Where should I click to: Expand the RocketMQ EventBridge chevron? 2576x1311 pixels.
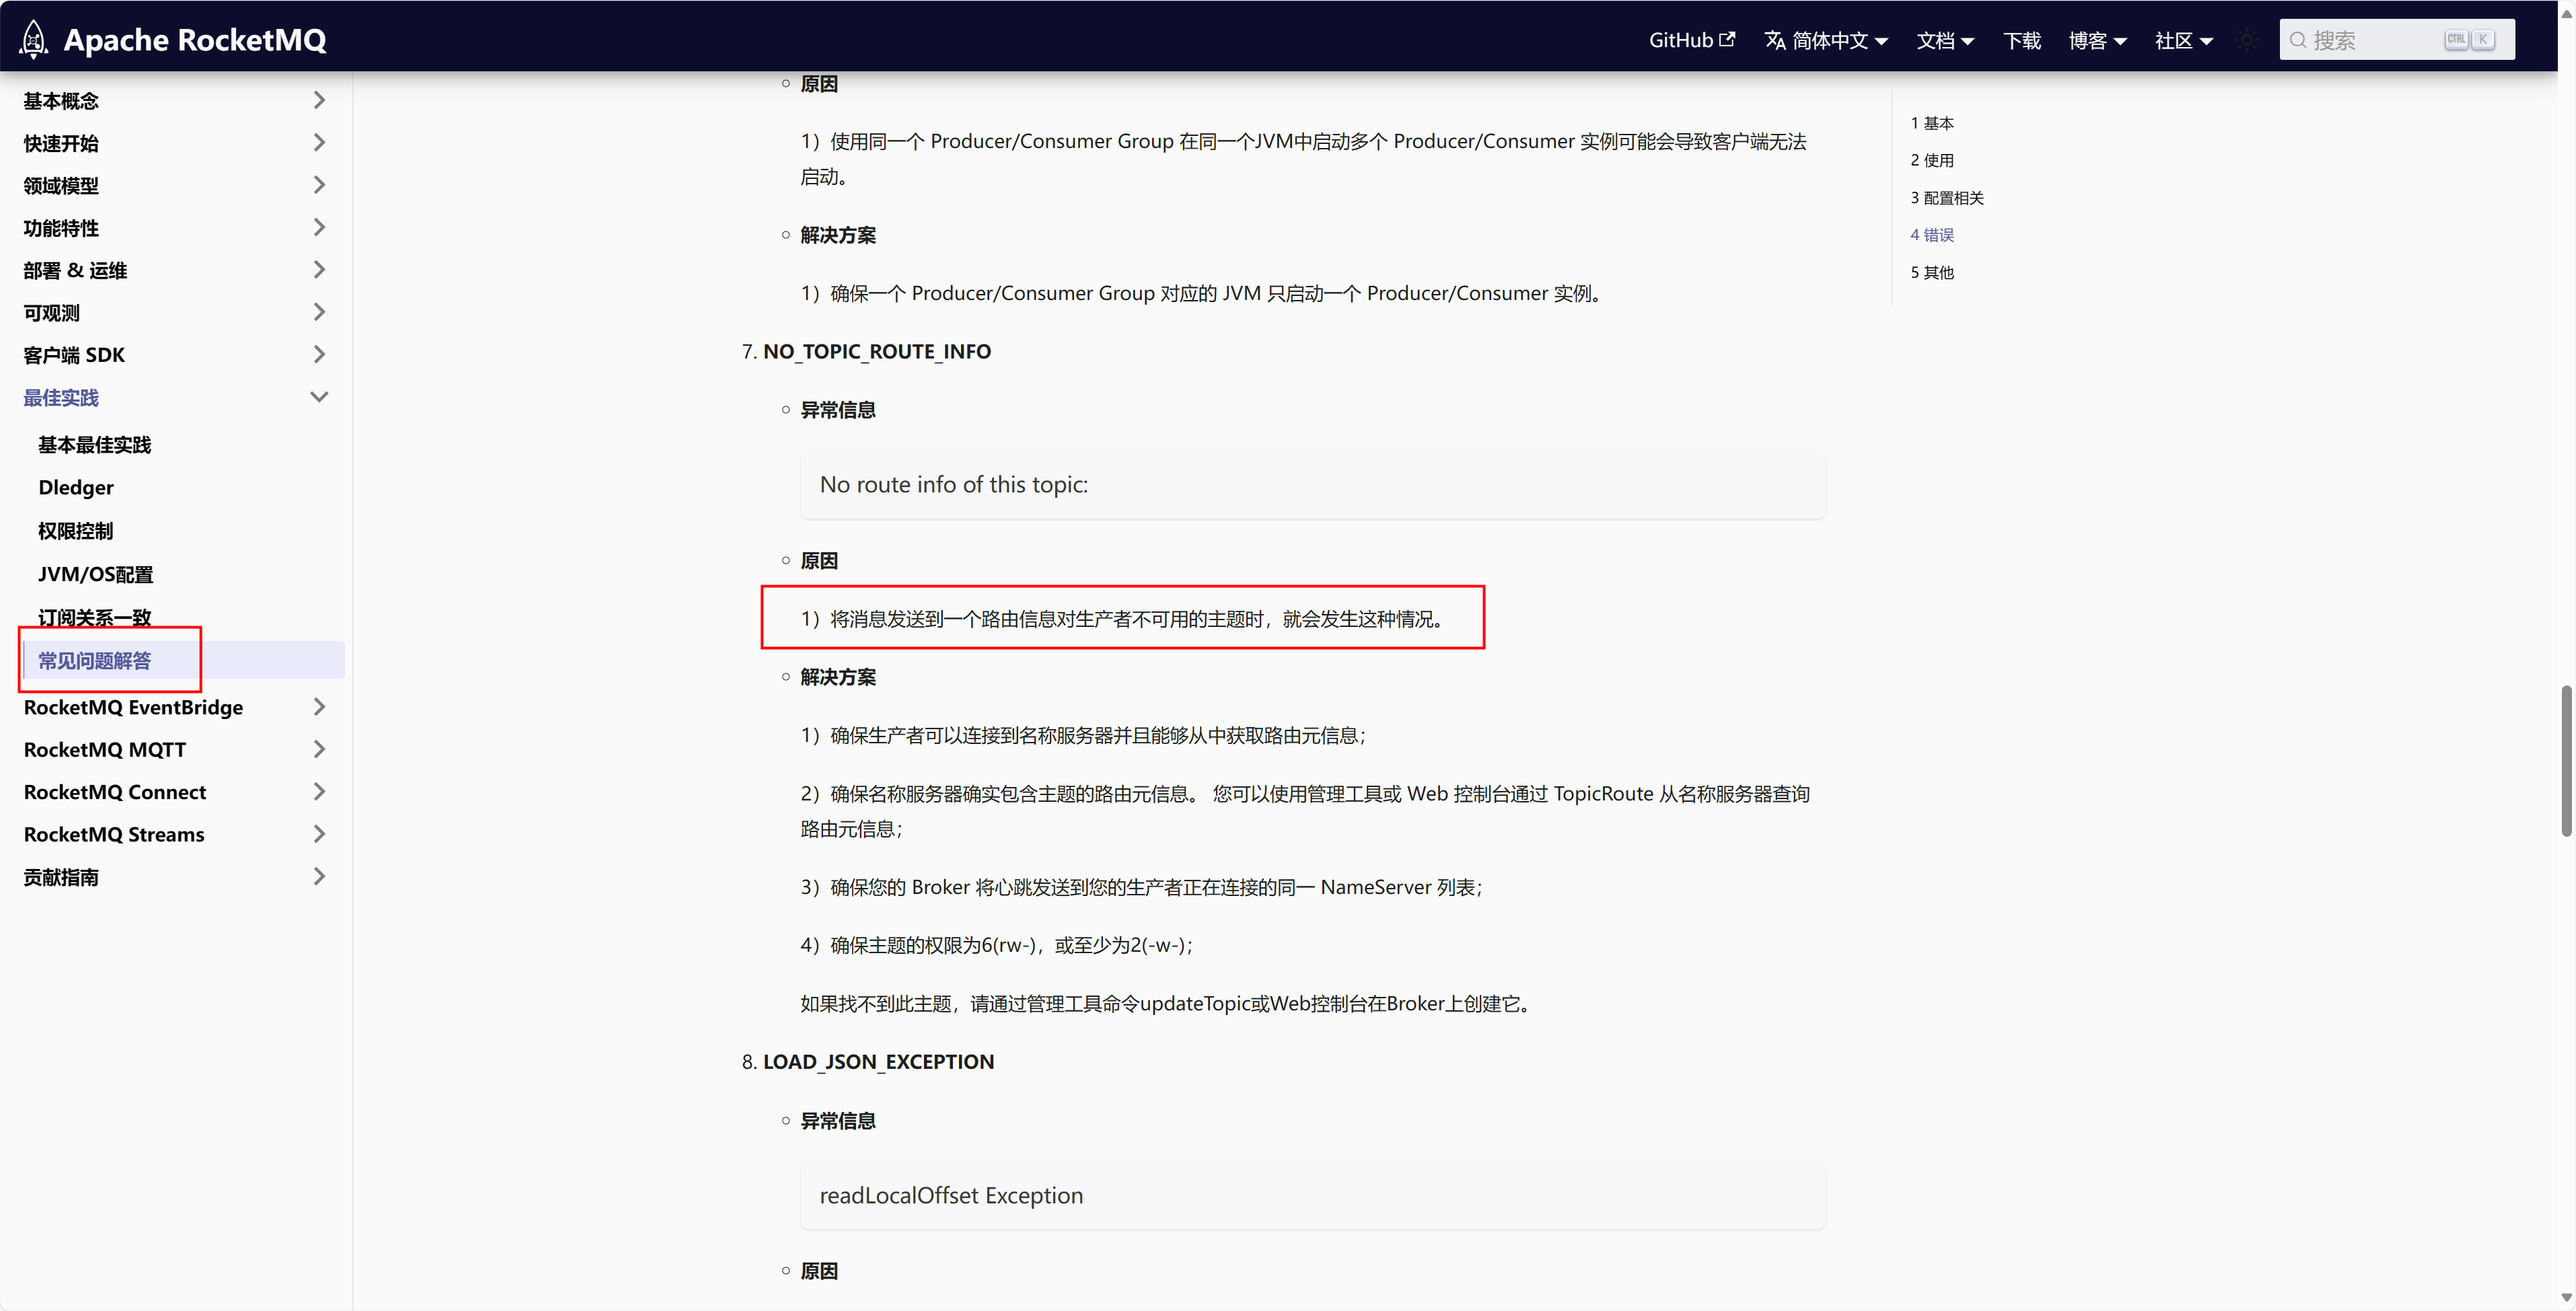pos(319,706)
